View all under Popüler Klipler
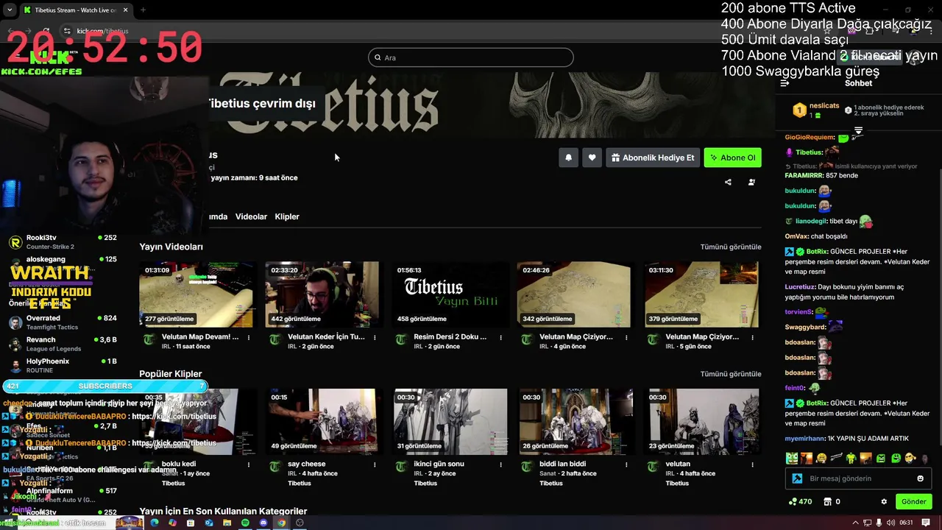 (x=731, y=374)
